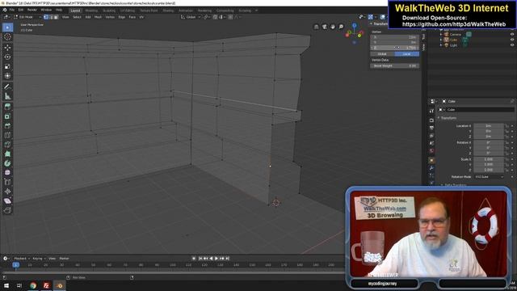Open the Edit Mode dropdown
This screenshot has height=291, width=517.
point(27,17)
